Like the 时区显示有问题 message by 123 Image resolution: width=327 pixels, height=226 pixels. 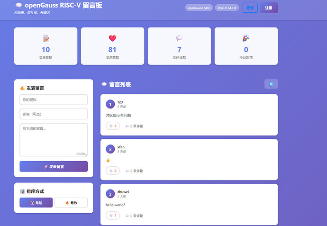point(112,126)
